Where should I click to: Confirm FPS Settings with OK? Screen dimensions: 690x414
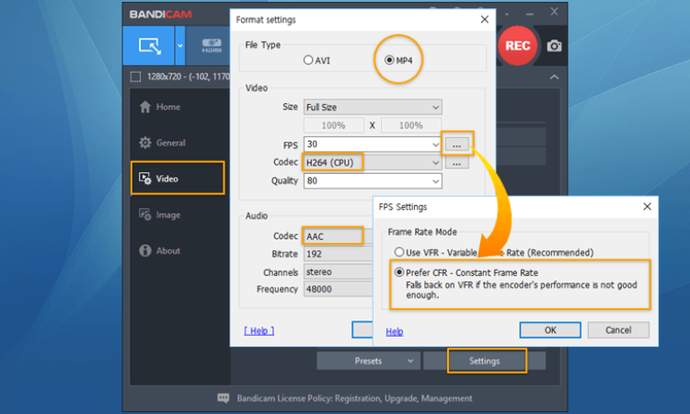(550, 330)
